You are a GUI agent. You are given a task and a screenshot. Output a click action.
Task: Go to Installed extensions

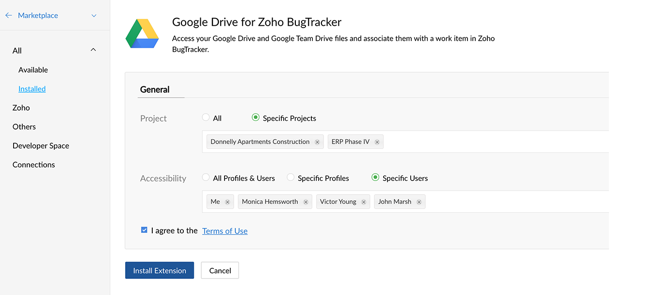point(32,89)
